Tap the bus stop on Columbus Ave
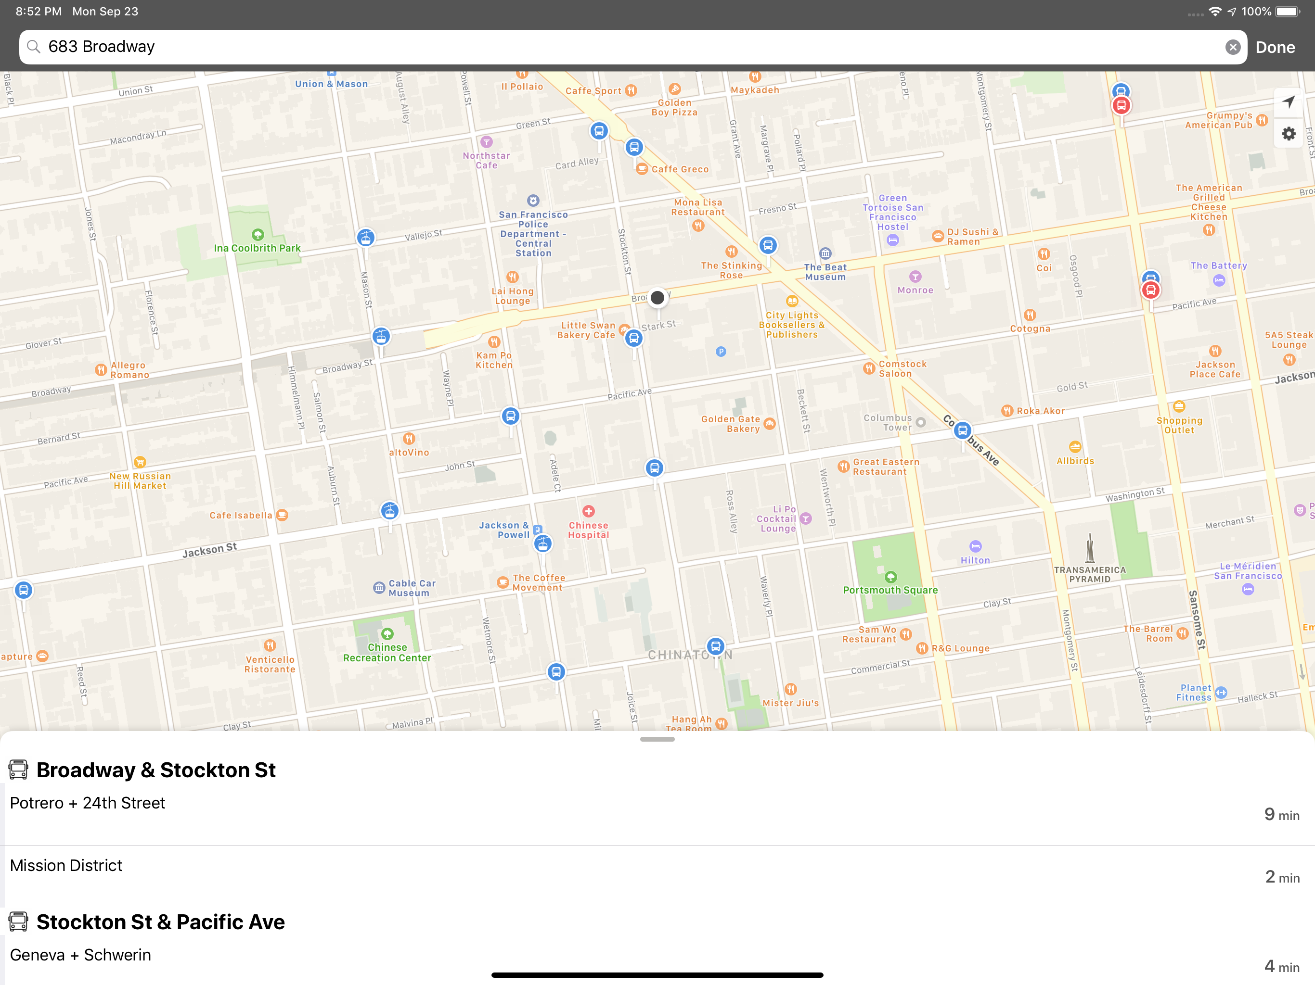The width and height of the screenshot is (1315, 985). tap(963, 431)
